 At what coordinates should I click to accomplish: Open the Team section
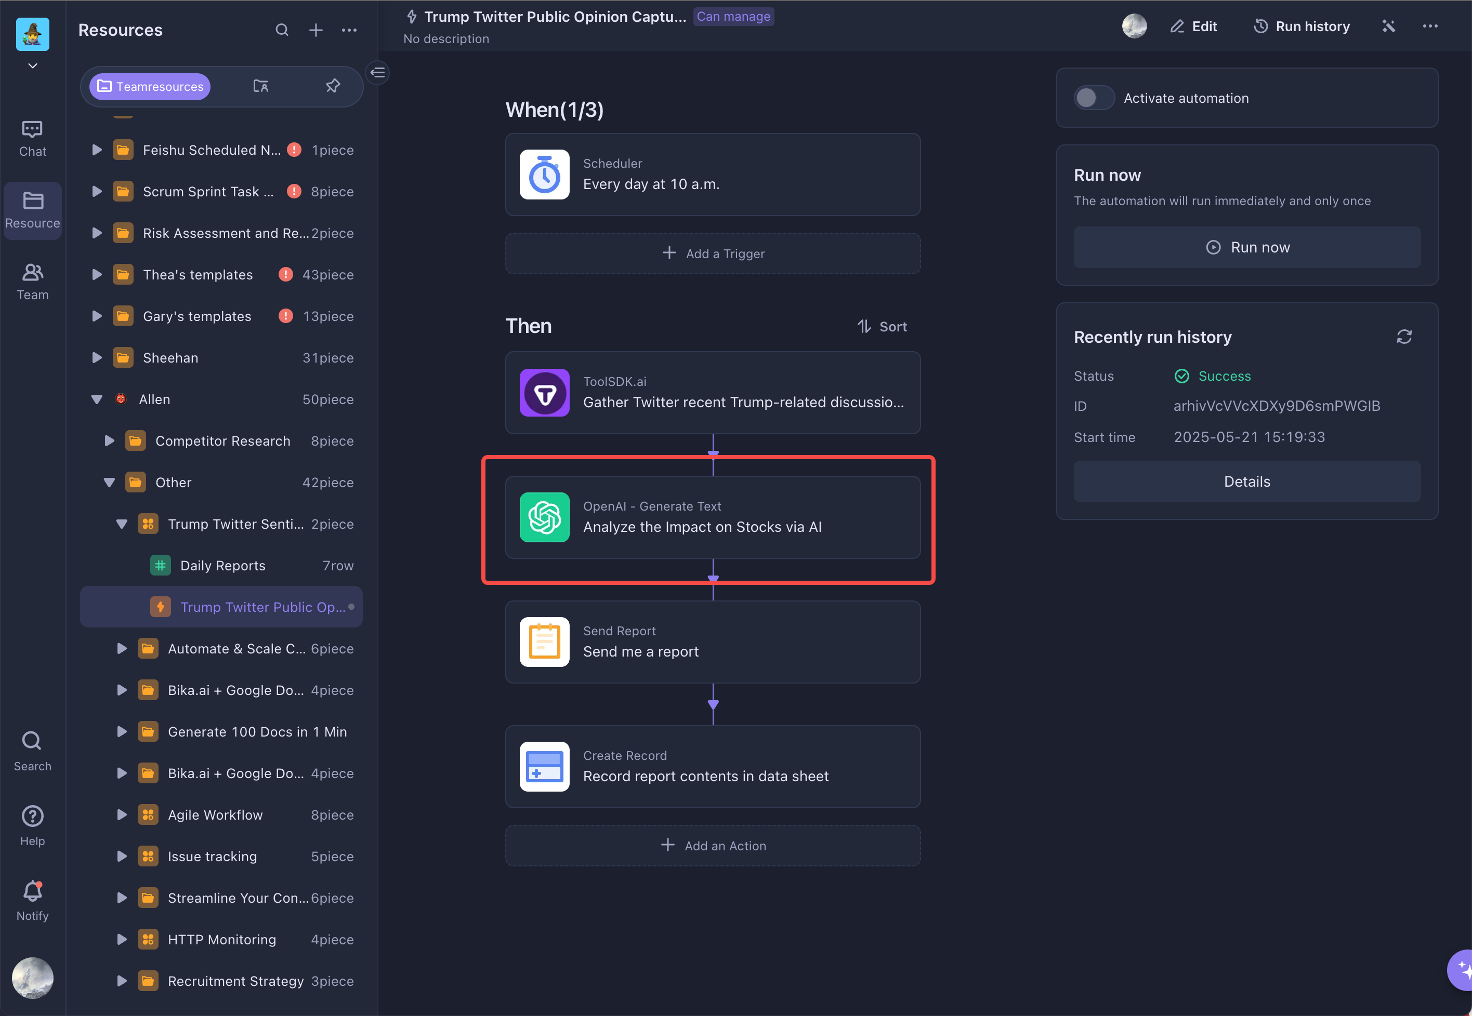point(32,282)
